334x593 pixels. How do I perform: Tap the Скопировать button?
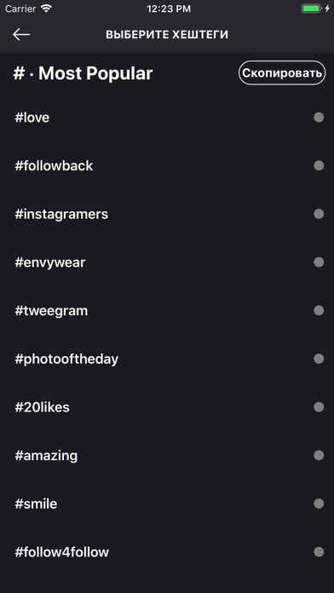[282, 73]
